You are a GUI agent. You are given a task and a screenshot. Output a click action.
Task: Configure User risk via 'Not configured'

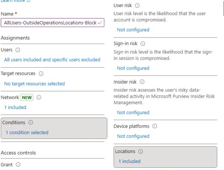pos(133,30)
